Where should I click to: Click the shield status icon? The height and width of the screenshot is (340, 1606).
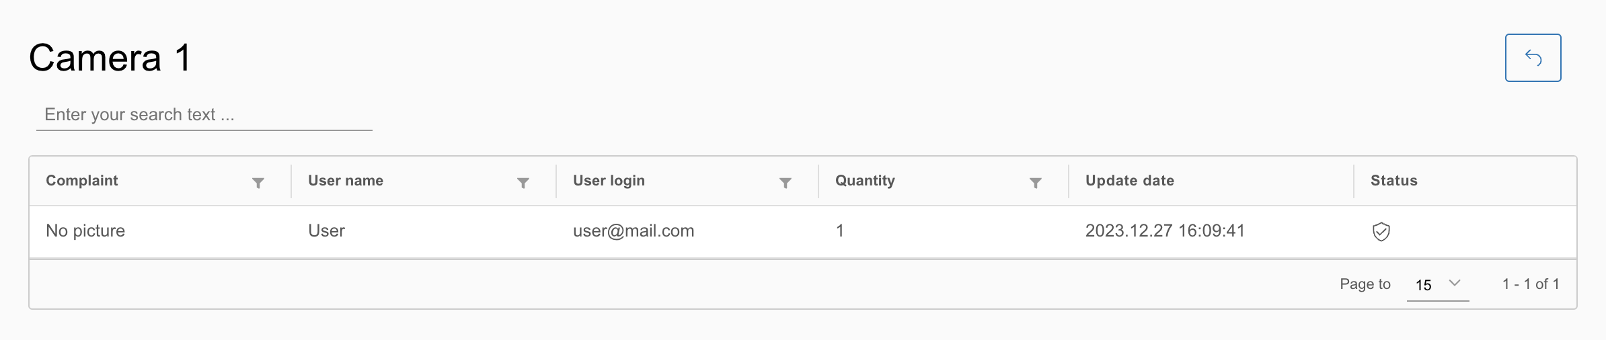1381,232
